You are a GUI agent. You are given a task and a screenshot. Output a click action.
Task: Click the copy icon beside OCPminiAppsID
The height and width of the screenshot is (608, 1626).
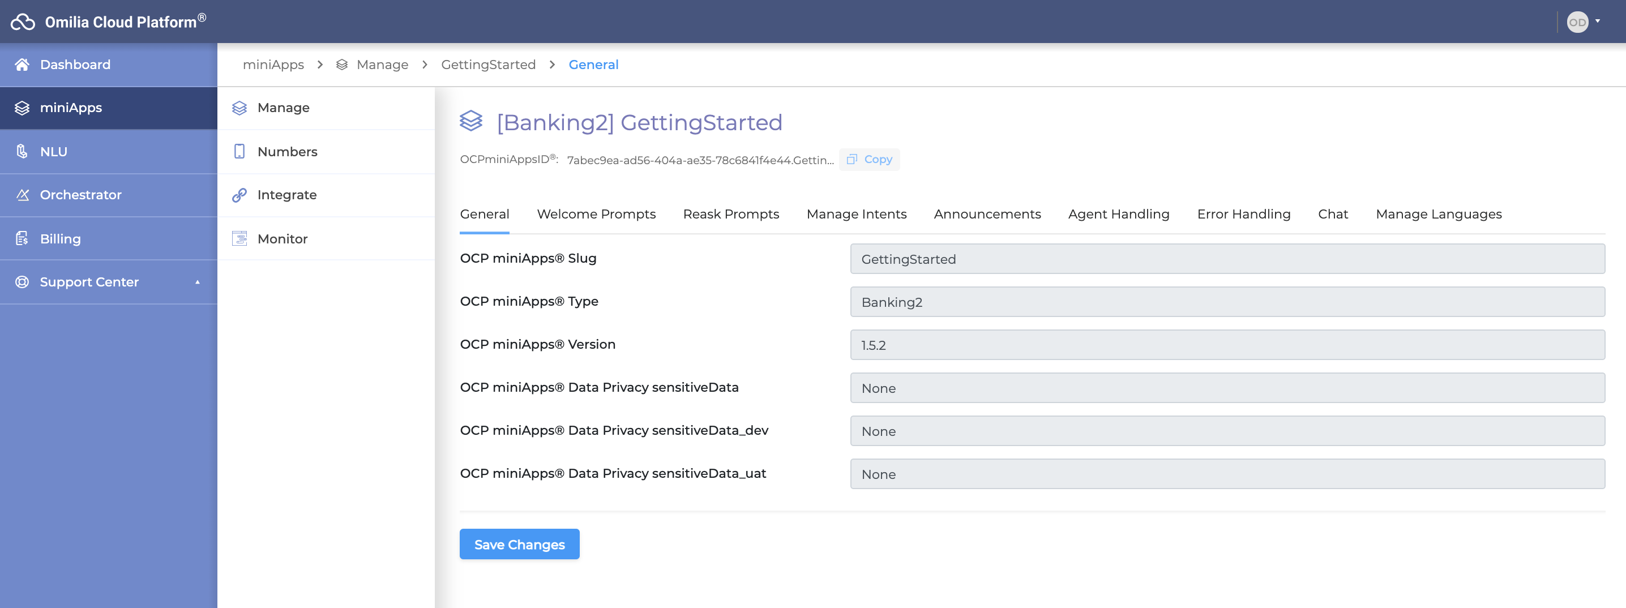pos(851,159)
